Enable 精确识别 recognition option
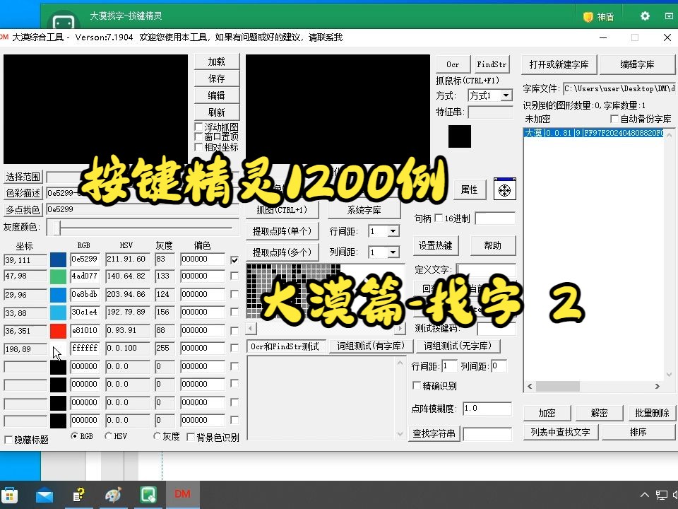Viewport: 678px width, 509px height. pyautogui.click(x=416, y=385)
